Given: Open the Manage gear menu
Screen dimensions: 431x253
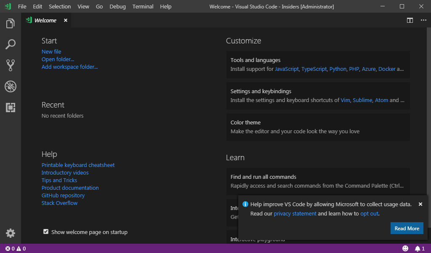Looking at the screenshot, I should (11, 233).
